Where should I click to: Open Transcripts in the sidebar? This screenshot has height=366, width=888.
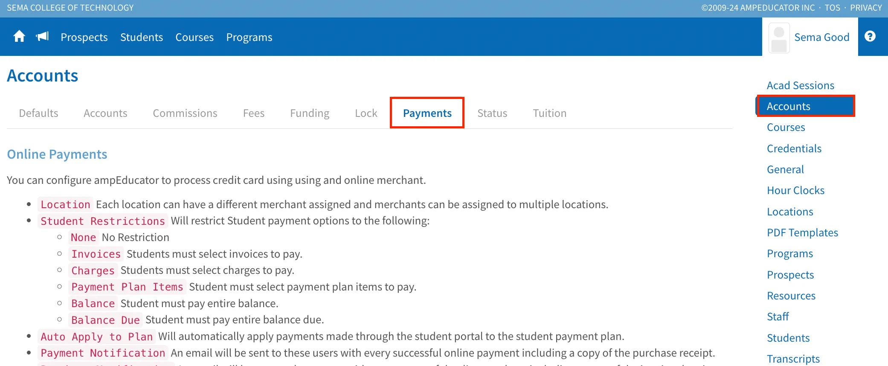[x=793, y=359]
